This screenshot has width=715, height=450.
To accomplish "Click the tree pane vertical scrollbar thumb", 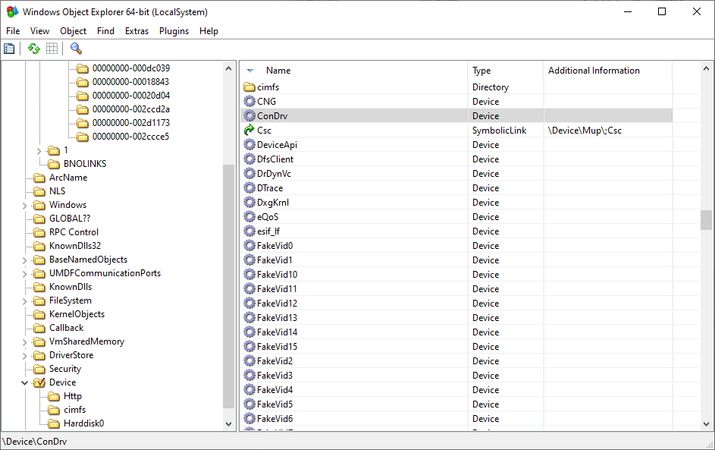I will pyautogui.click(x=228, y=287).
